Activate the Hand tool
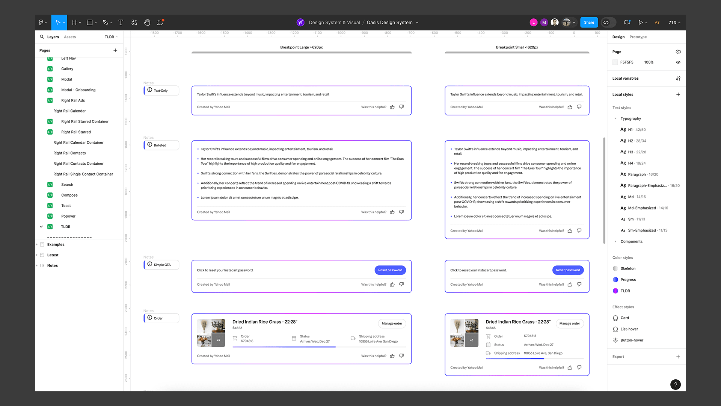The height and width of the screenshot is (406, 721). (x=147, y=23)
